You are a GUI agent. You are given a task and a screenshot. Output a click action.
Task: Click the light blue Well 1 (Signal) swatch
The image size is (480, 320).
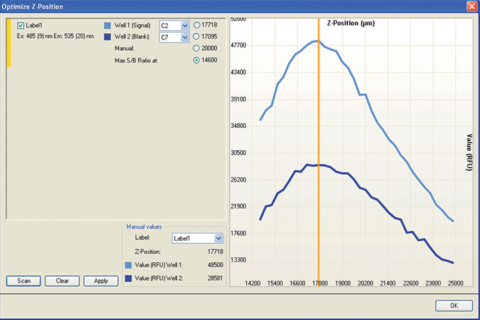tap(108, 25)
